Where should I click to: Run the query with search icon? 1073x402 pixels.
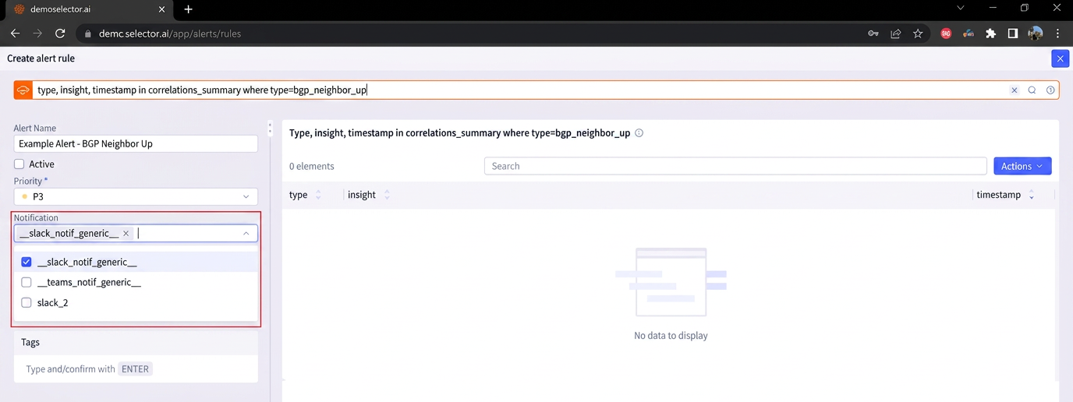tap(1032, 90)
